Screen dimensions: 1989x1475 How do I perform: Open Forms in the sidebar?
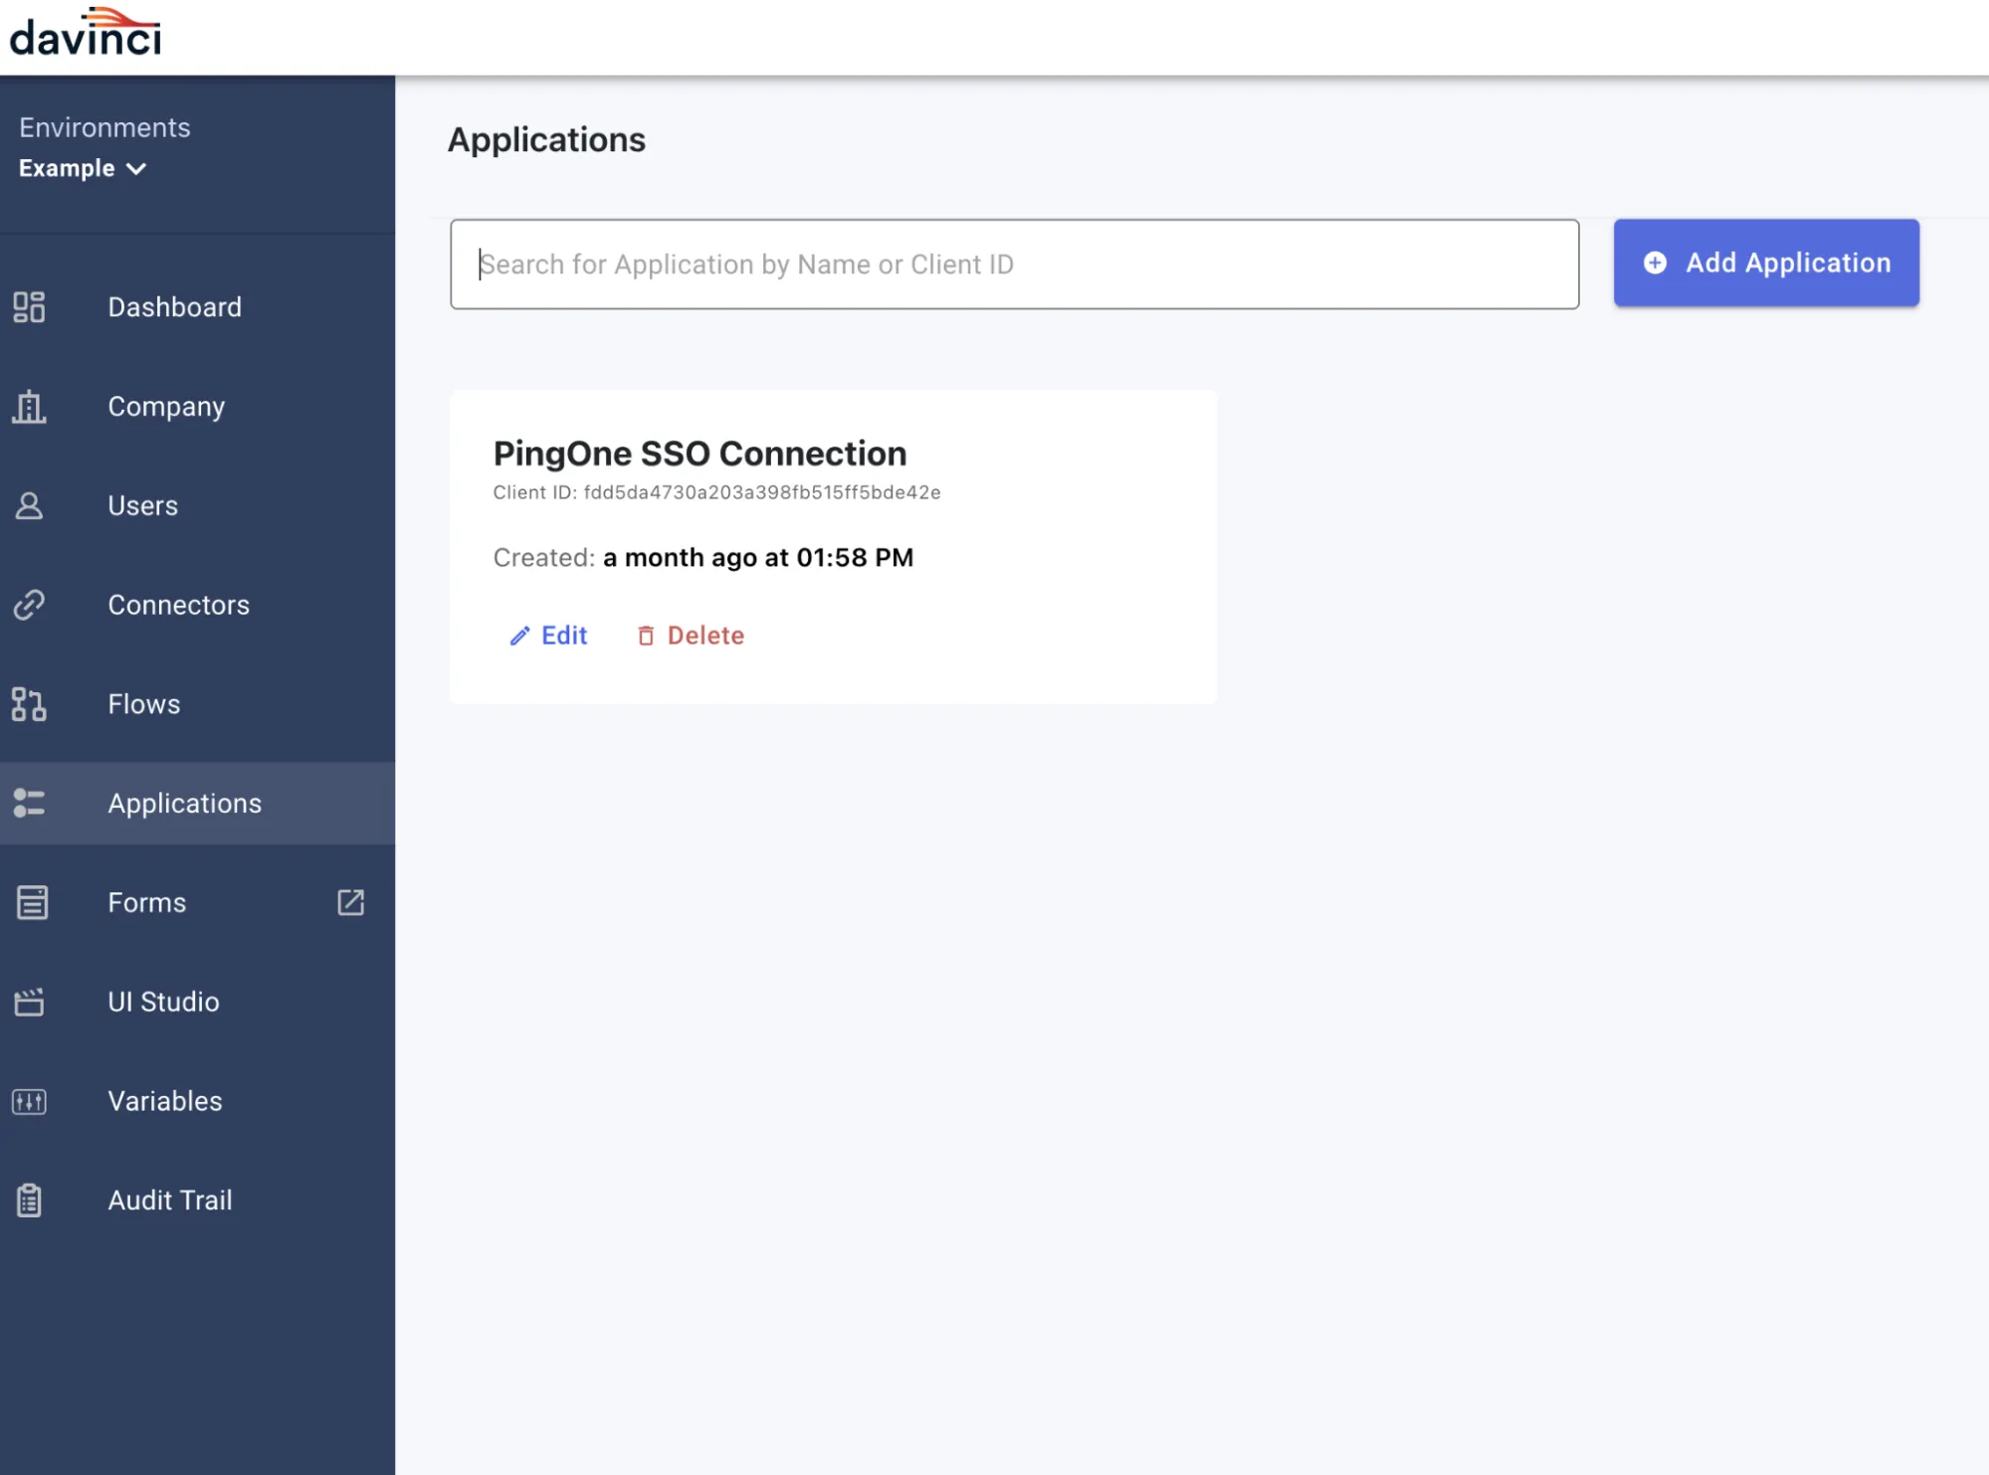click(197, 902)
